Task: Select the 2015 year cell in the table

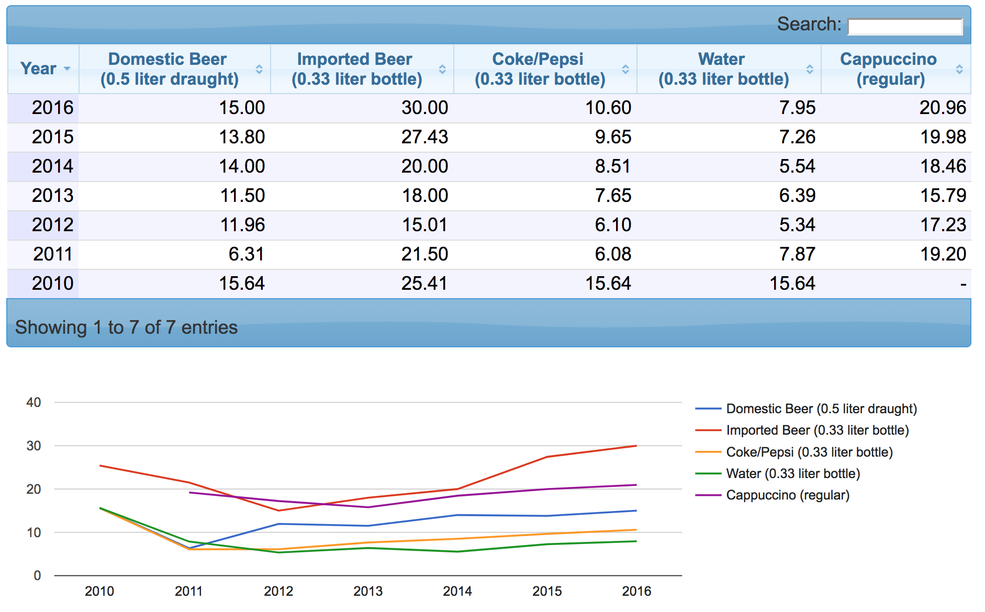Action: coord(43,138)
